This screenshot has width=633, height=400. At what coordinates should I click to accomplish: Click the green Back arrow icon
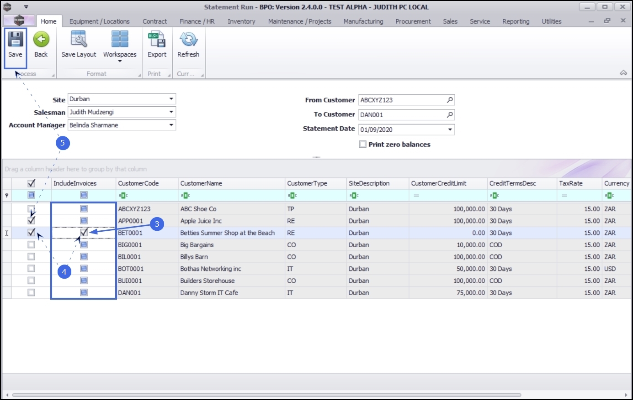(x=41, y=40)
